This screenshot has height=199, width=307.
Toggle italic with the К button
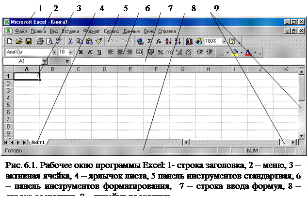coord(90,52)
